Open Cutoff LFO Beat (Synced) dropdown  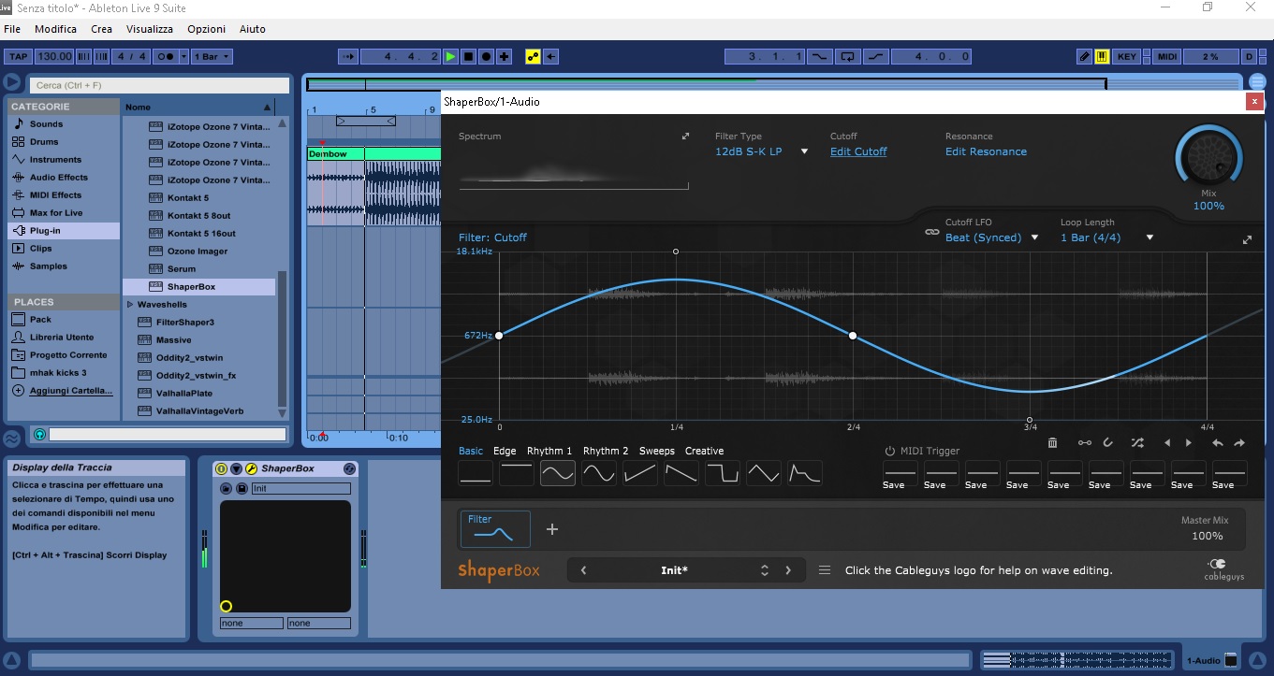992,237
